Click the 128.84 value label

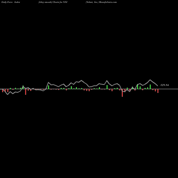164,85
